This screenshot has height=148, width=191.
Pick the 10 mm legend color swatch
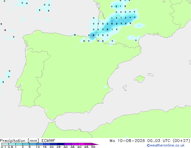tap(40, 144)
